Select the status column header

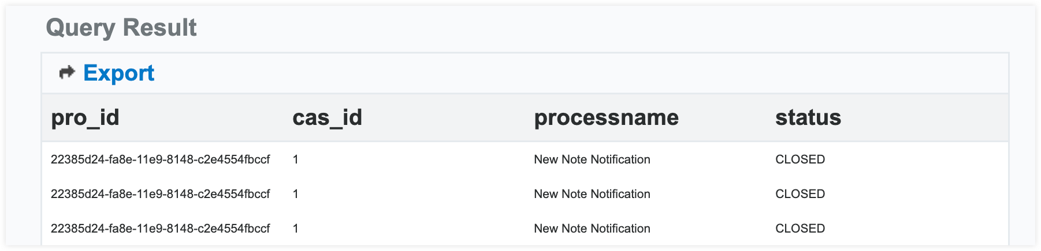[x=808, y=117]
